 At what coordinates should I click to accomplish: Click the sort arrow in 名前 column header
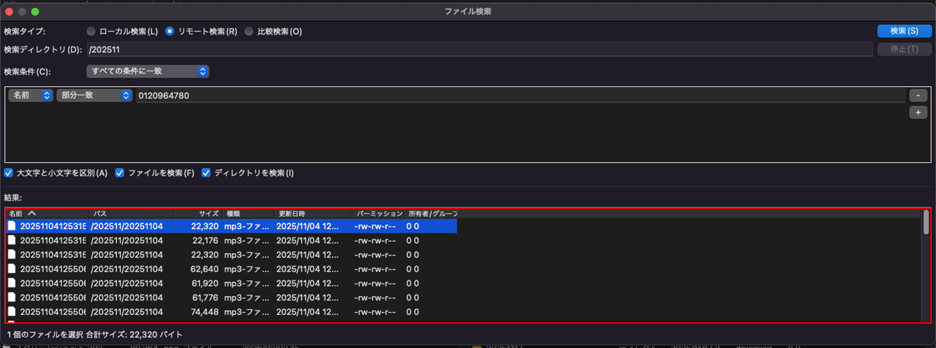32,214
